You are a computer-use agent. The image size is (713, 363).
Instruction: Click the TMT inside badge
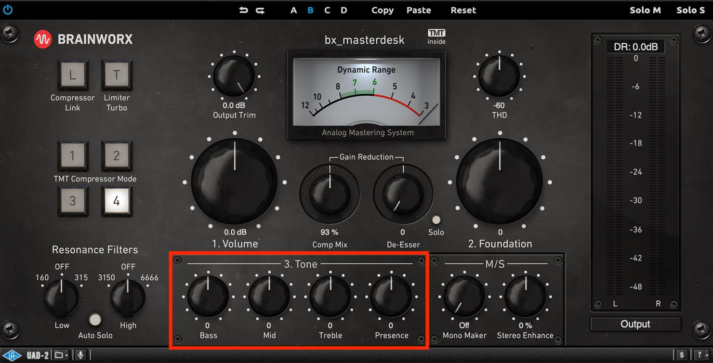pos(436,37)
